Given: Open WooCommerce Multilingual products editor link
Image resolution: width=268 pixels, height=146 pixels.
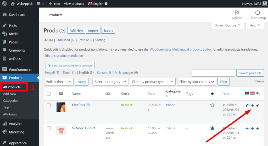Looking at the screenshot, I should coord(180,50).
